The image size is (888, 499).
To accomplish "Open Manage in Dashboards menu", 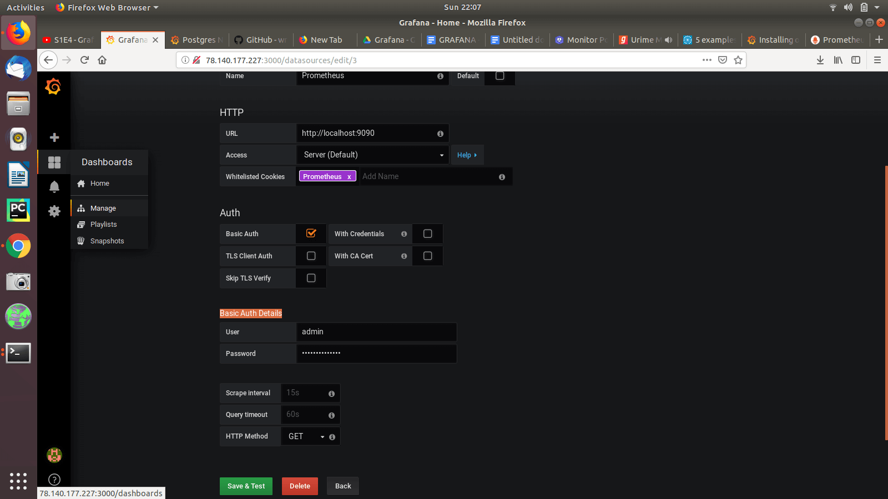I will [109, 208].
